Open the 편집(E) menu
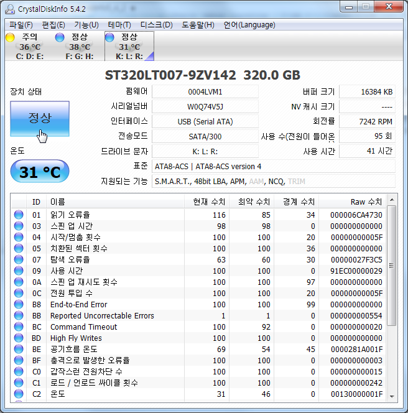 [53, 25]
